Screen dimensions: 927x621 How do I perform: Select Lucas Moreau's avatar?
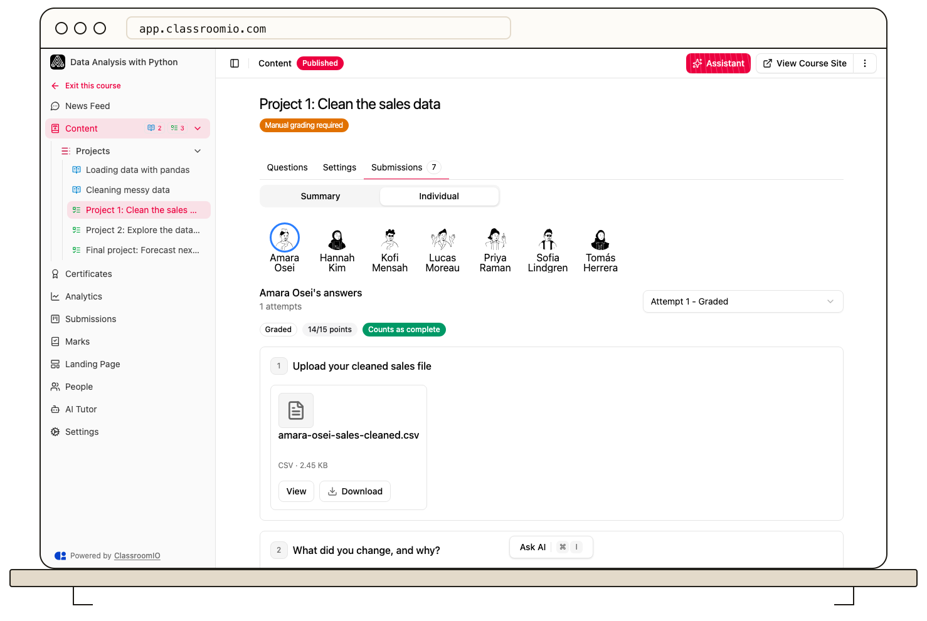(x=443, y=239)
